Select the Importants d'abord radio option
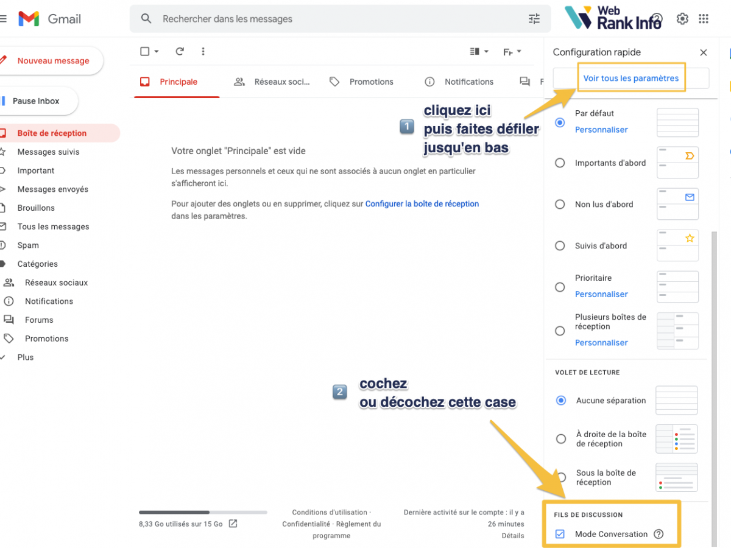The height and width of the screenshot is (548, 731). coord(560,163)
